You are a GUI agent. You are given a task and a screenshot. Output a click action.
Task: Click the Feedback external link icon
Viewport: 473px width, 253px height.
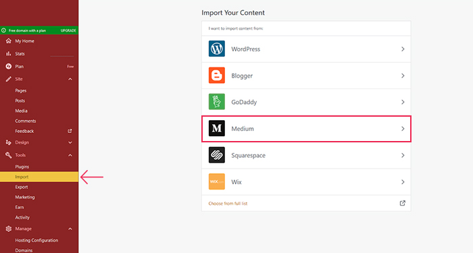click(70, 131)
